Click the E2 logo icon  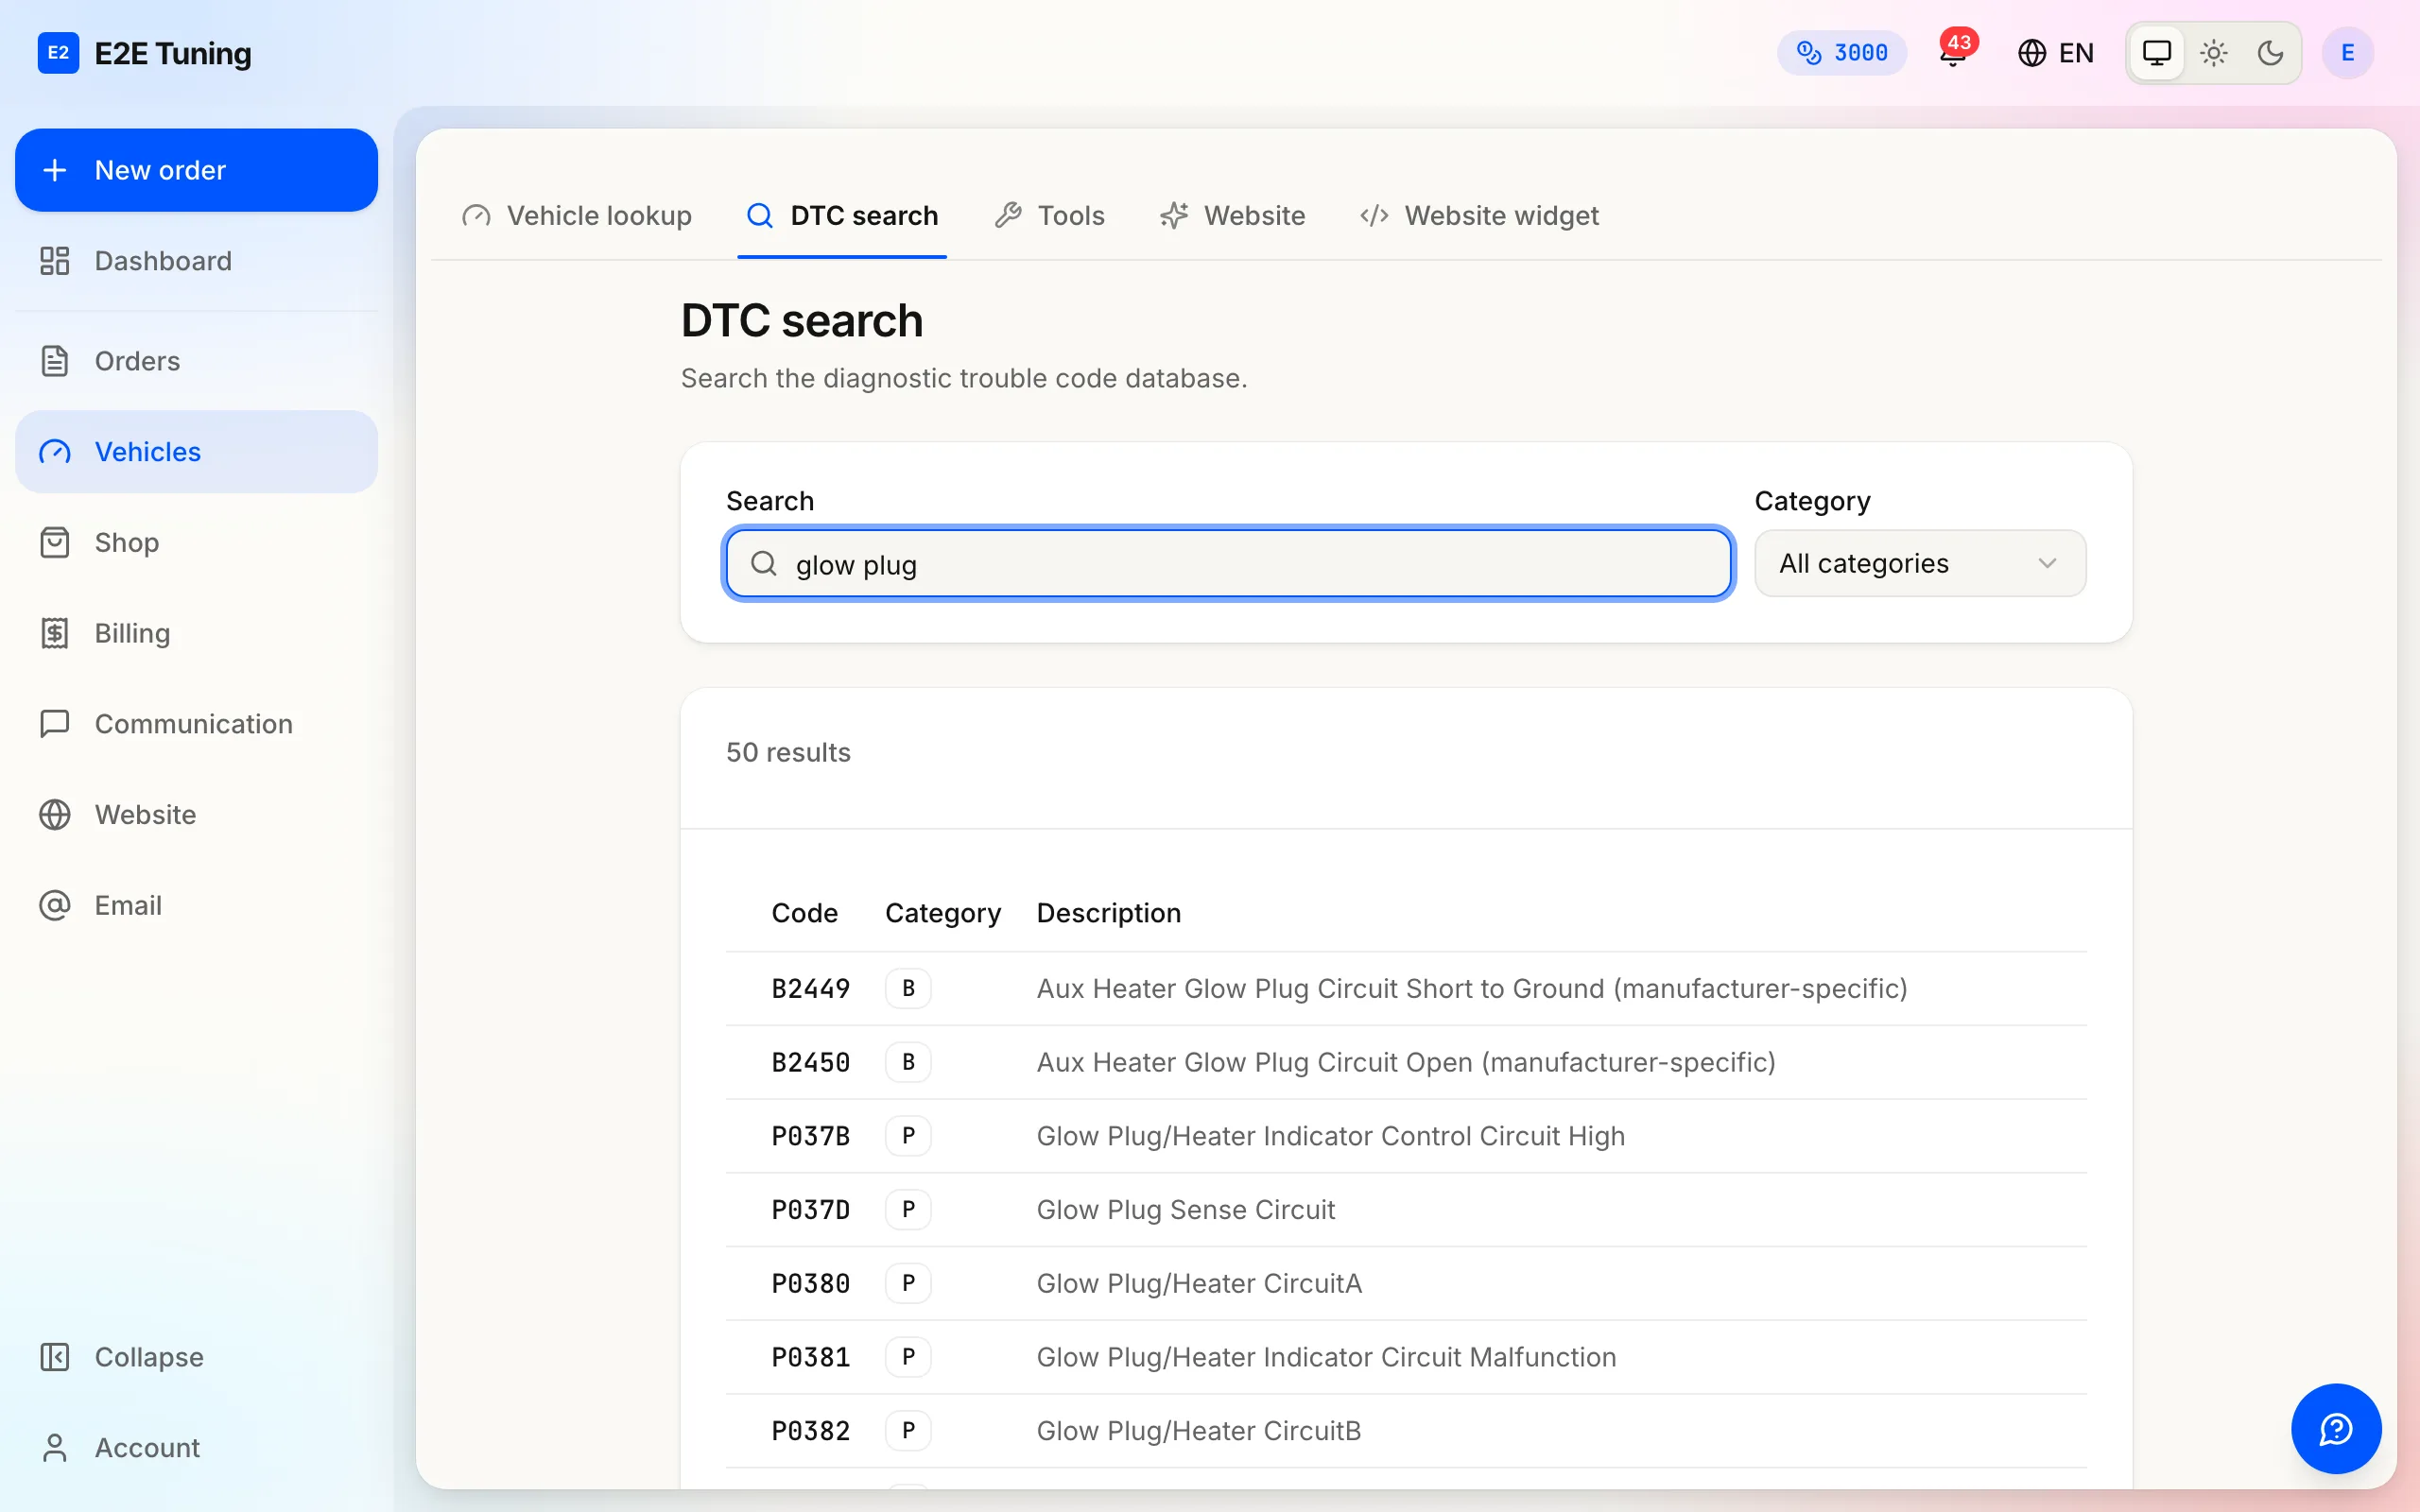[58, 53]
